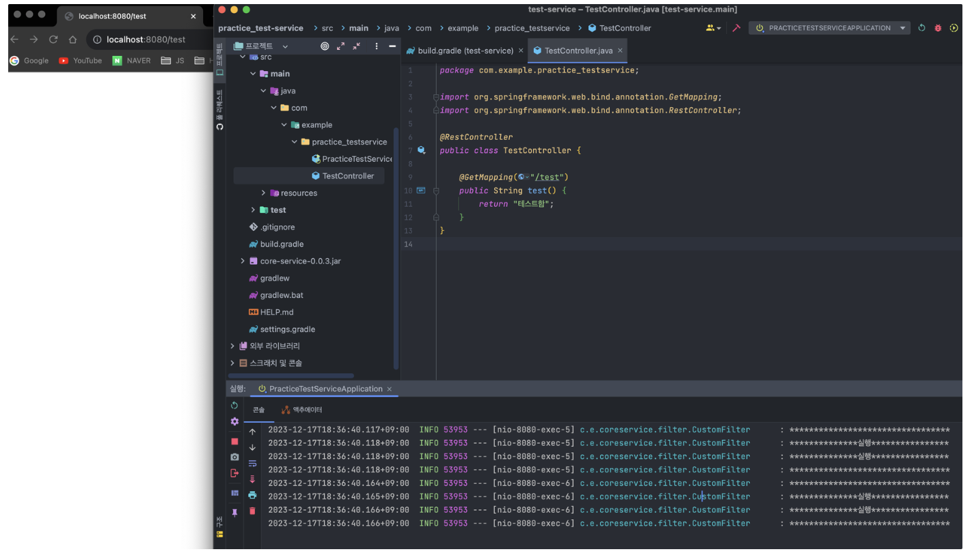
Task: Select PracticeTestService class in tree
Action: [351, 159]
